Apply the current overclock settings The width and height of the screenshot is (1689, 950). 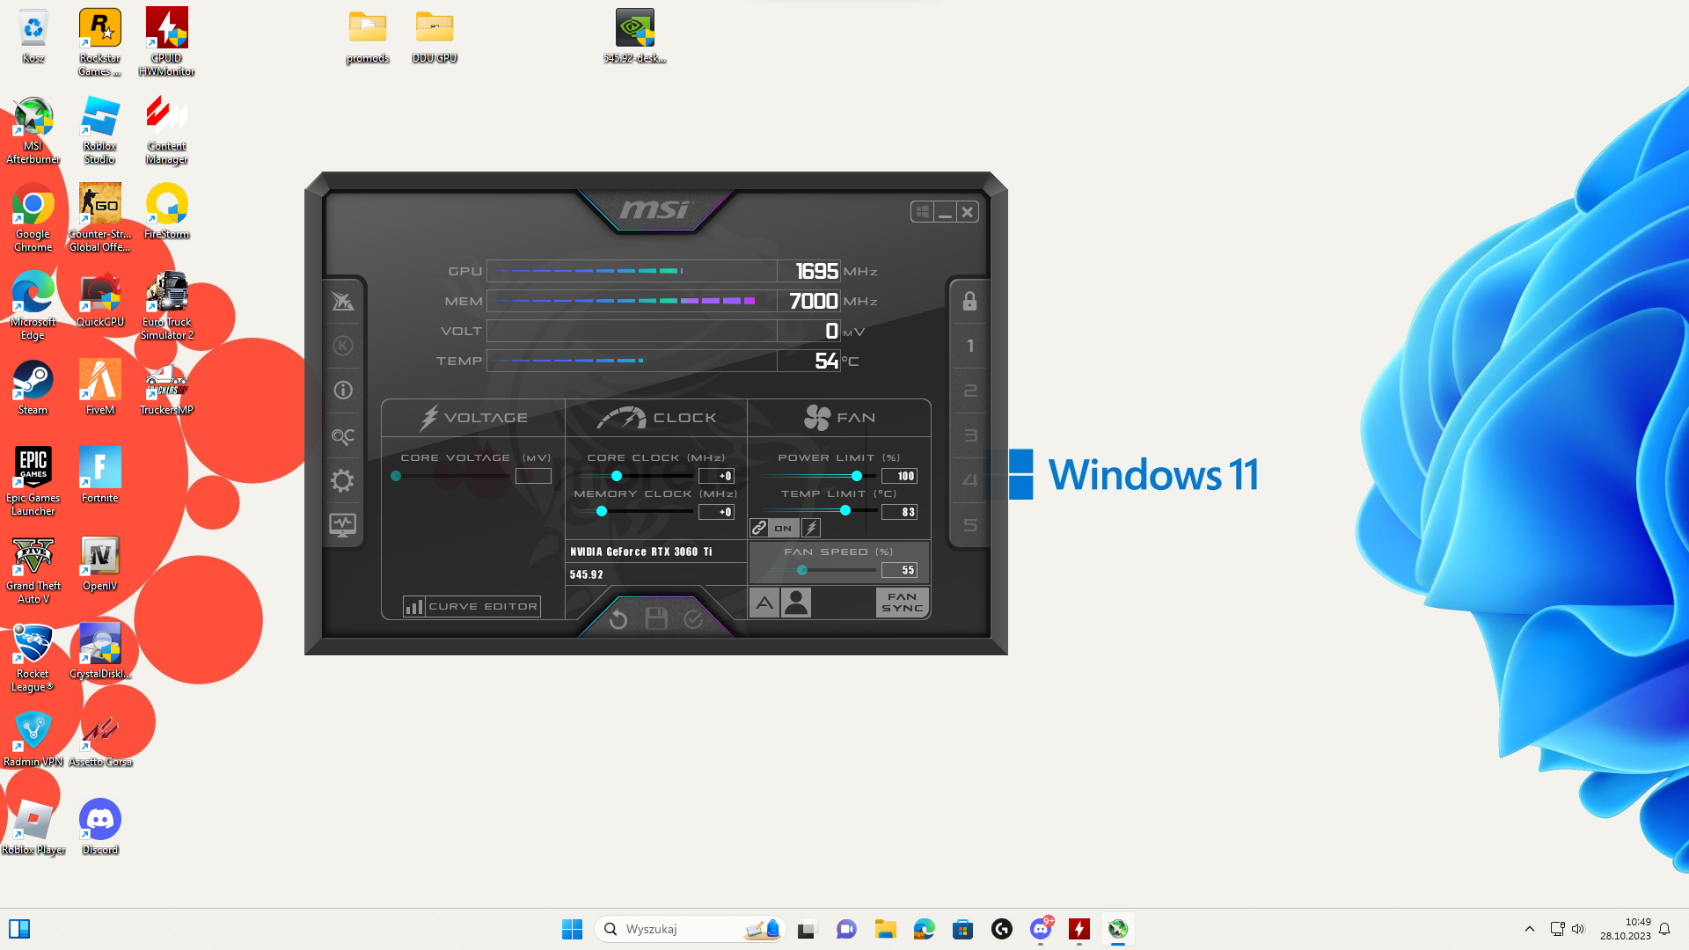coord(693,619)
